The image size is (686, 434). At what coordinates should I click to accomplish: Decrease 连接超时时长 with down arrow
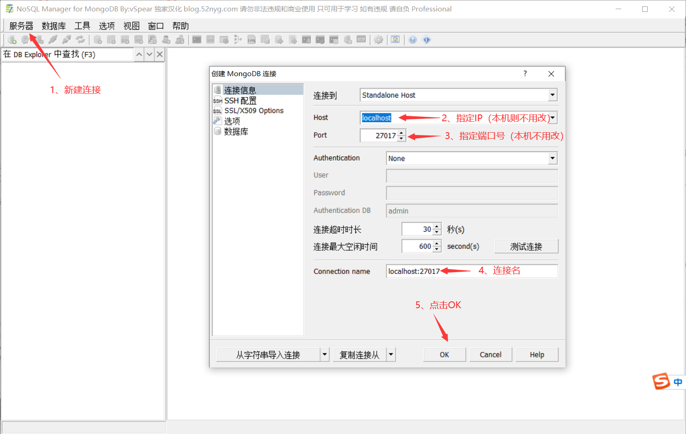point(437,232)
